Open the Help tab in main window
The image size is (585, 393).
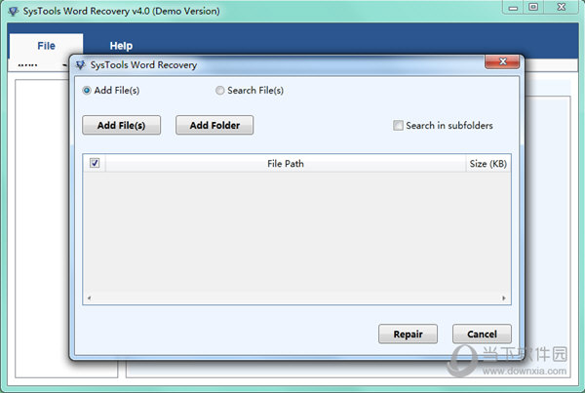point(121,46)
